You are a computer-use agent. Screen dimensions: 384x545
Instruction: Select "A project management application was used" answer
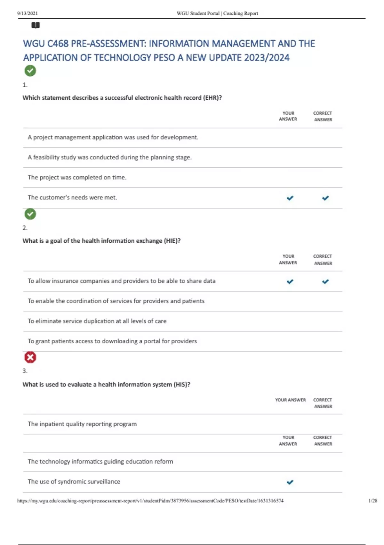point(113,138)
